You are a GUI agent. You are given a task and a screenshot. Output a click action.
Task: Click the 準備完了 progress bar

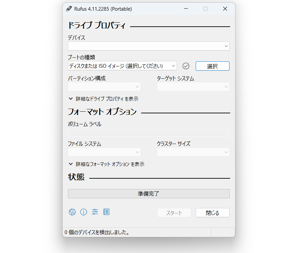click(149, 194)
